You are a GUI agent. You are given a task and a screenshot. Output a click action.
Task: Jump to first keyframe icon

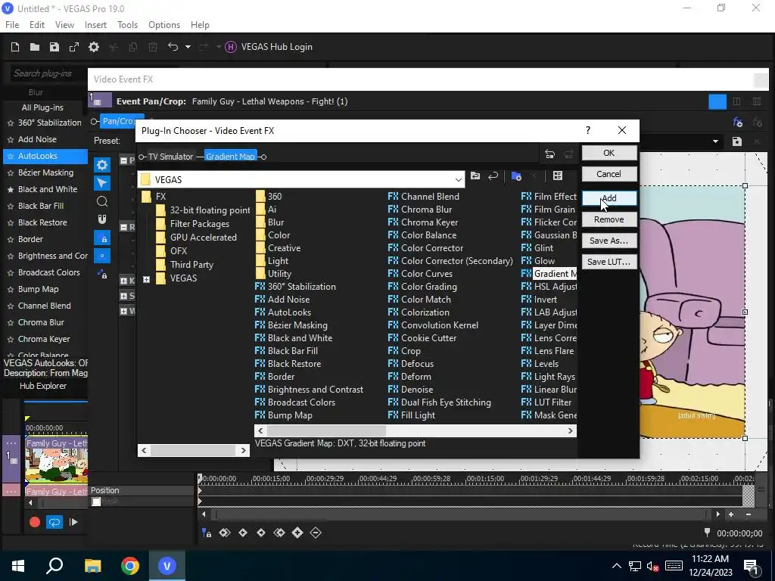point(225,533)
